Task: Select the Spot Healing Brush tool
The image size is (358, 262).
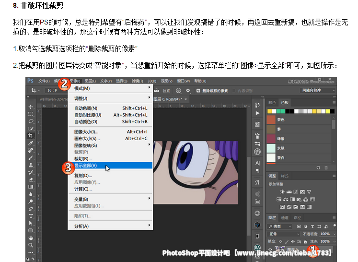Action: pos(31,150)
